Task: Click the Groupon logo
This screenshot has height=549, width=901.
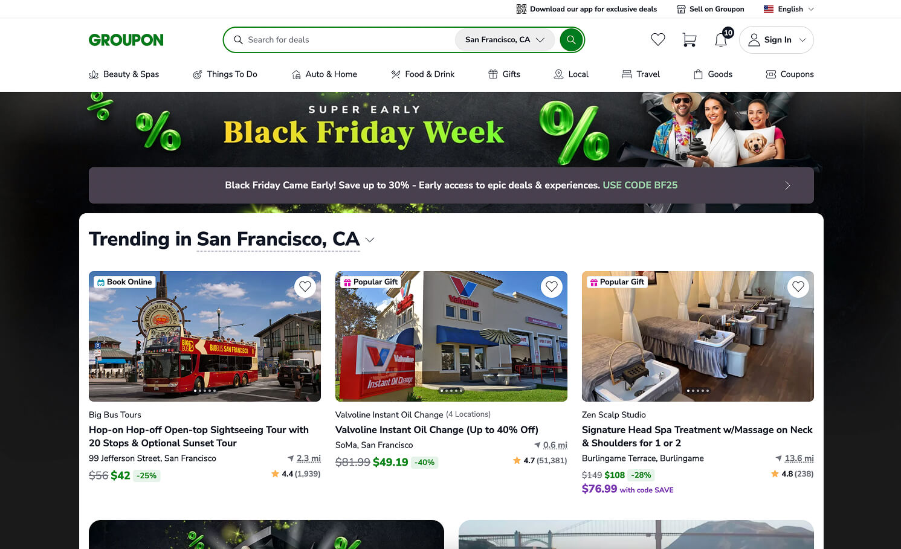Action: click(x=126, y=40)
